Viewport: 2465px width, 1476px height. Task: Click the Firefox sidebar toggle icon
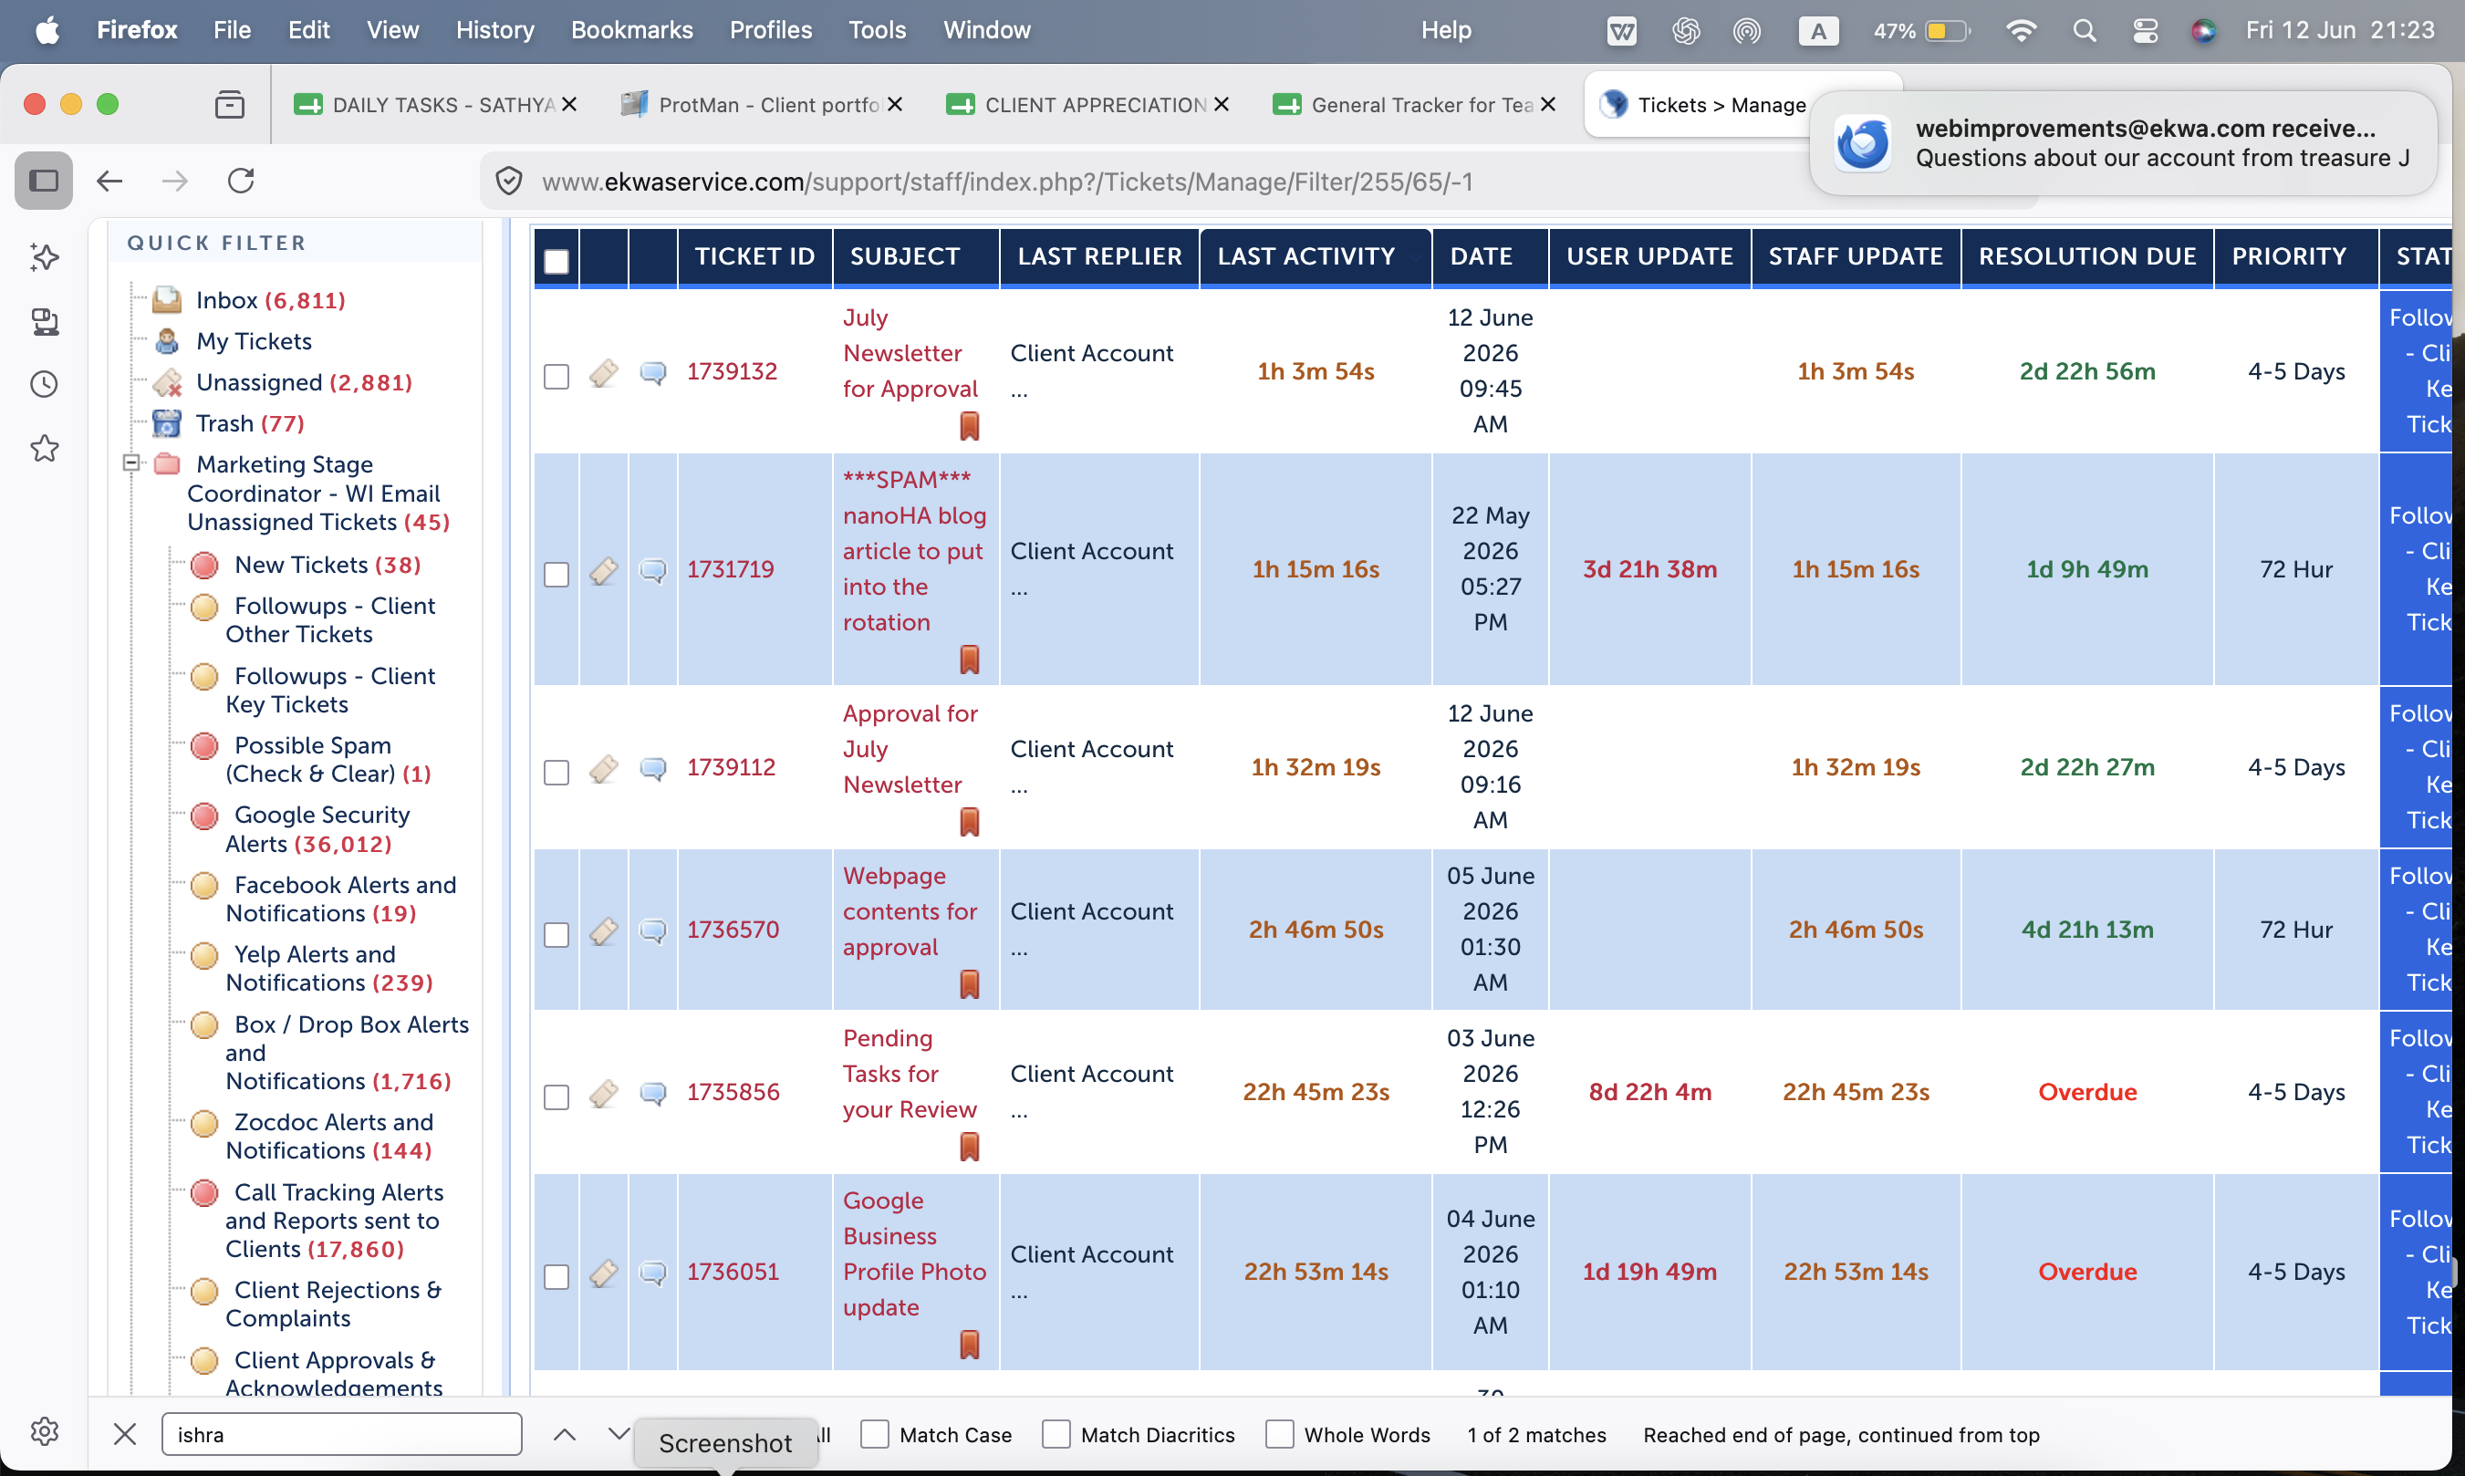[x=44, y=180]
